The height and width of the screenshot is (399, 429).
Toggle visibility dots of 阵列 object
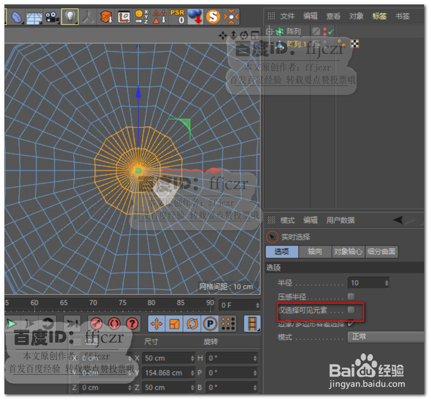click(325, 32)
